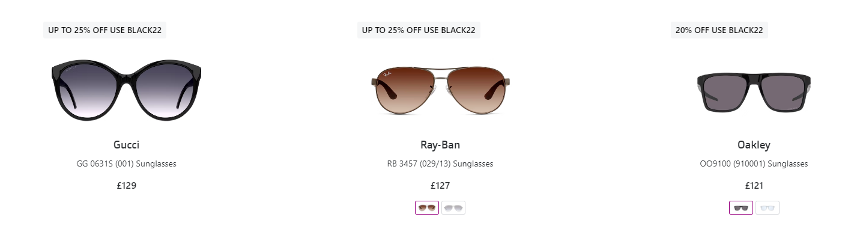Click the '20% OFF USE BLACK22' Oakley badge
This screenshot has height=226, width=857.
719,30
